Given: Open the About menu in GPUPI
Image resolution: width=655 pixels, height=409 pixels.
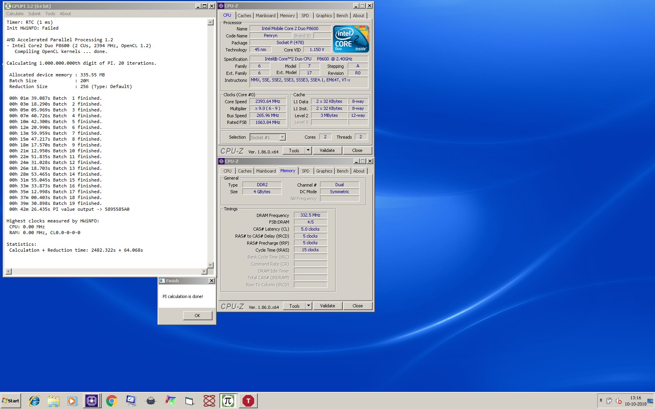Looking at the screenshot, I should pyautogui.click(x=65, y=14).
